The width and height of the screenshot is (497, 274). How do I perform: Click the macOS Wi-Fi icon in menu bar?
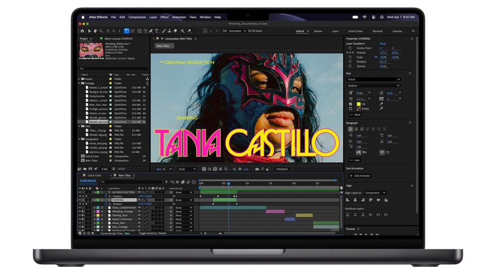point(364,17)
